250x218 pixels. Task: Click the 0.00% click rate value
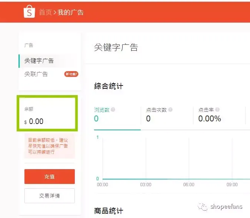[210, 118]
